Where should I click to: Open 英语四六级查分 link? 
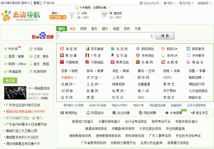click(83, 121)
